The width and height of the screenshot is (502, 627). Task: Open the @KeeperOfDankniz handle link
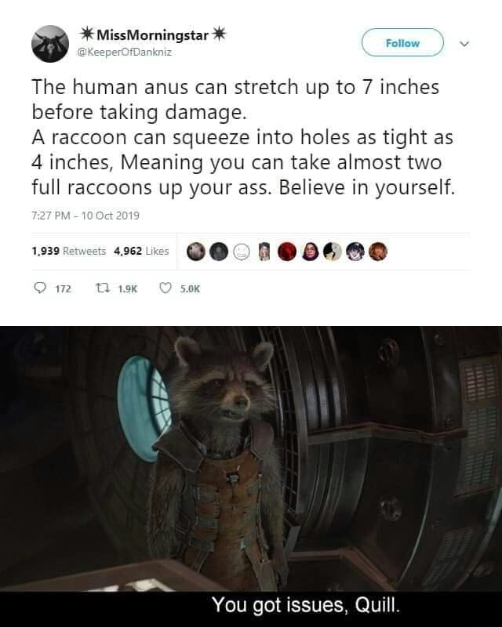click(124, 53)
